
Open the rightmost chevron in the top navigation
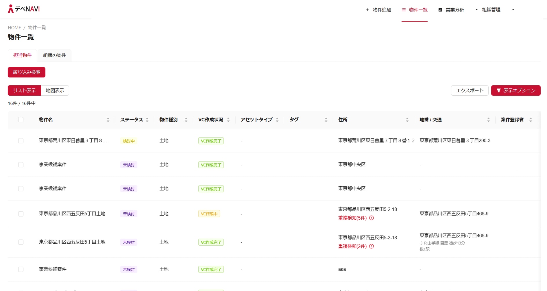pyautogui.click(x=513, y=10)
